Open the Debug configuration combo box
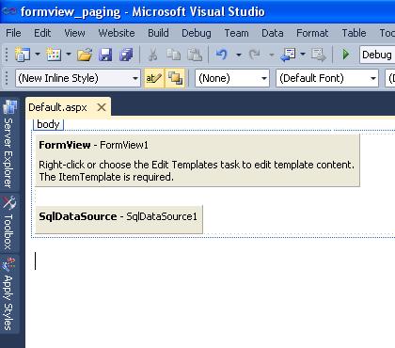The width and height of the screenshot is (395, 348). point(377,55)
